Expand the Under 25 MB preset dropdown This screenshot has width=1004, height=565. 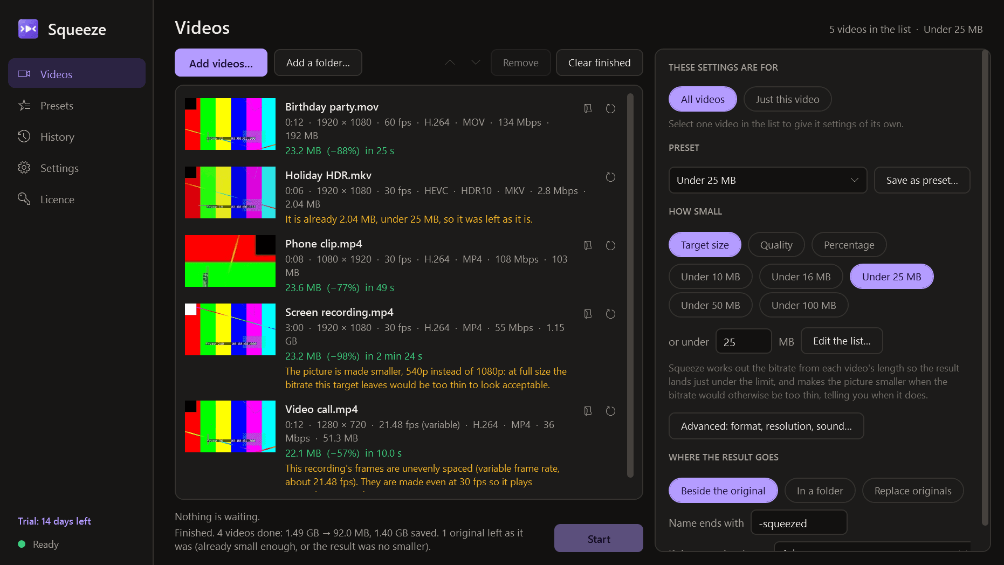tap(767, 180)
